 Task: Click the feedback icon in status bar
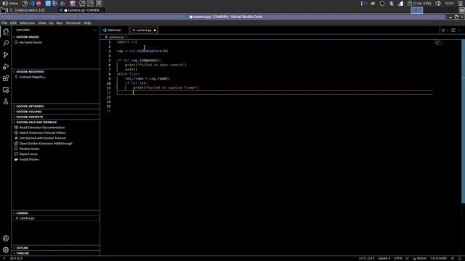[453, 258]
